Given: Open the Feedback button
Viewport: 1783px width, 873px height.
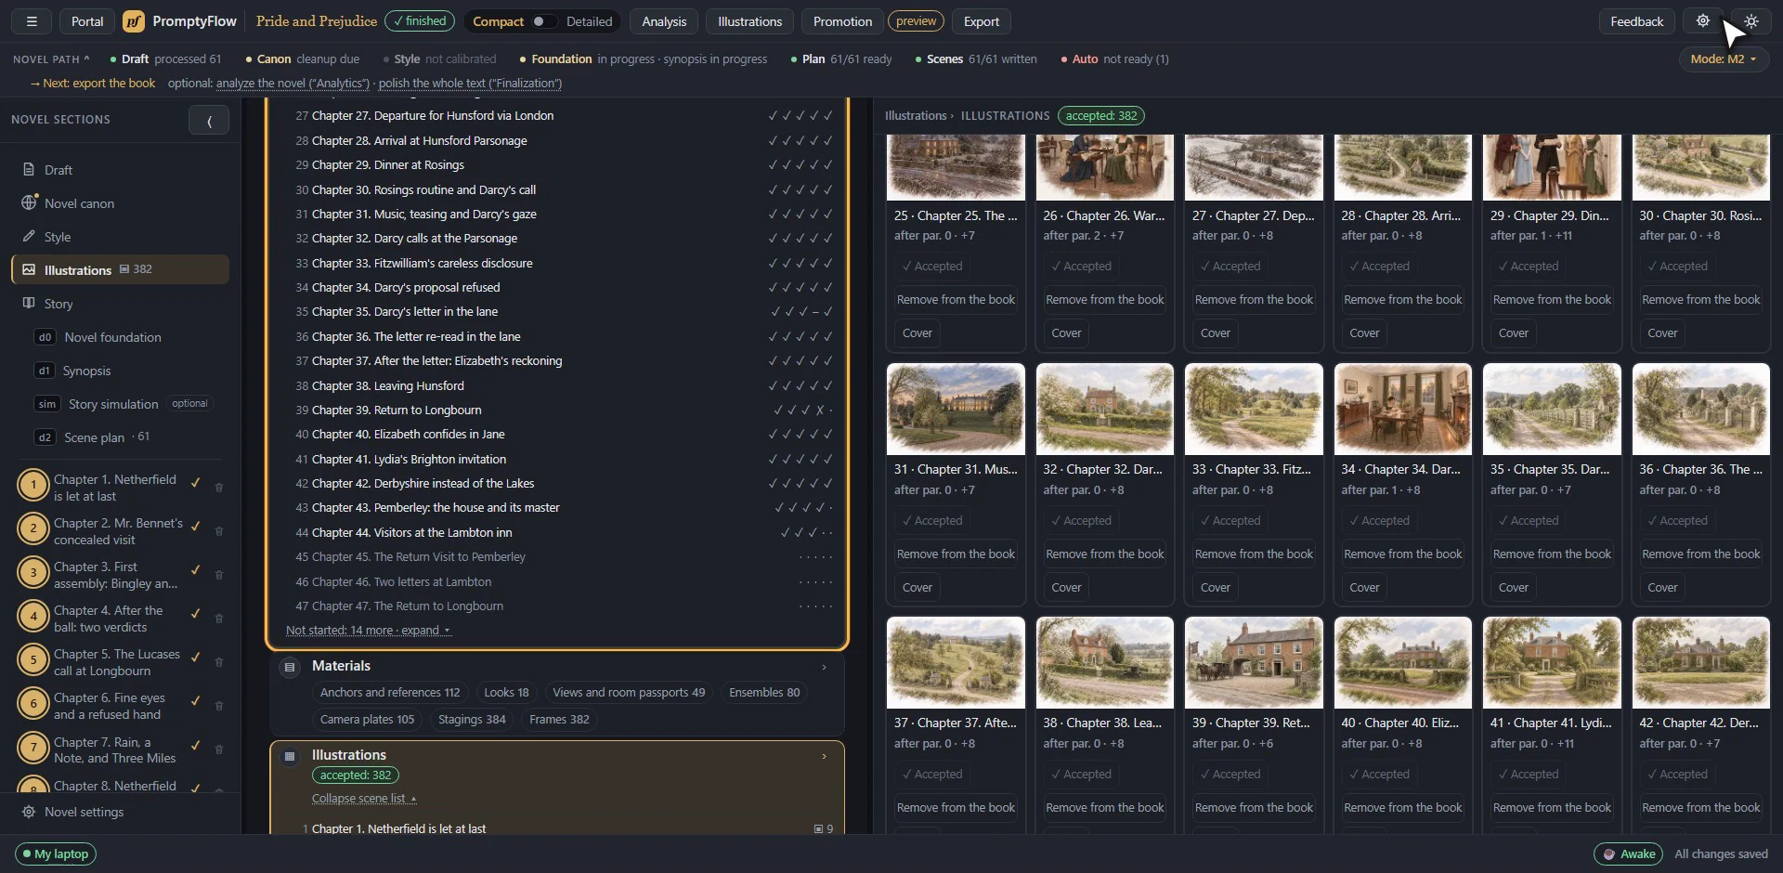Looking at the screenshot, I should click(1636, 21).
